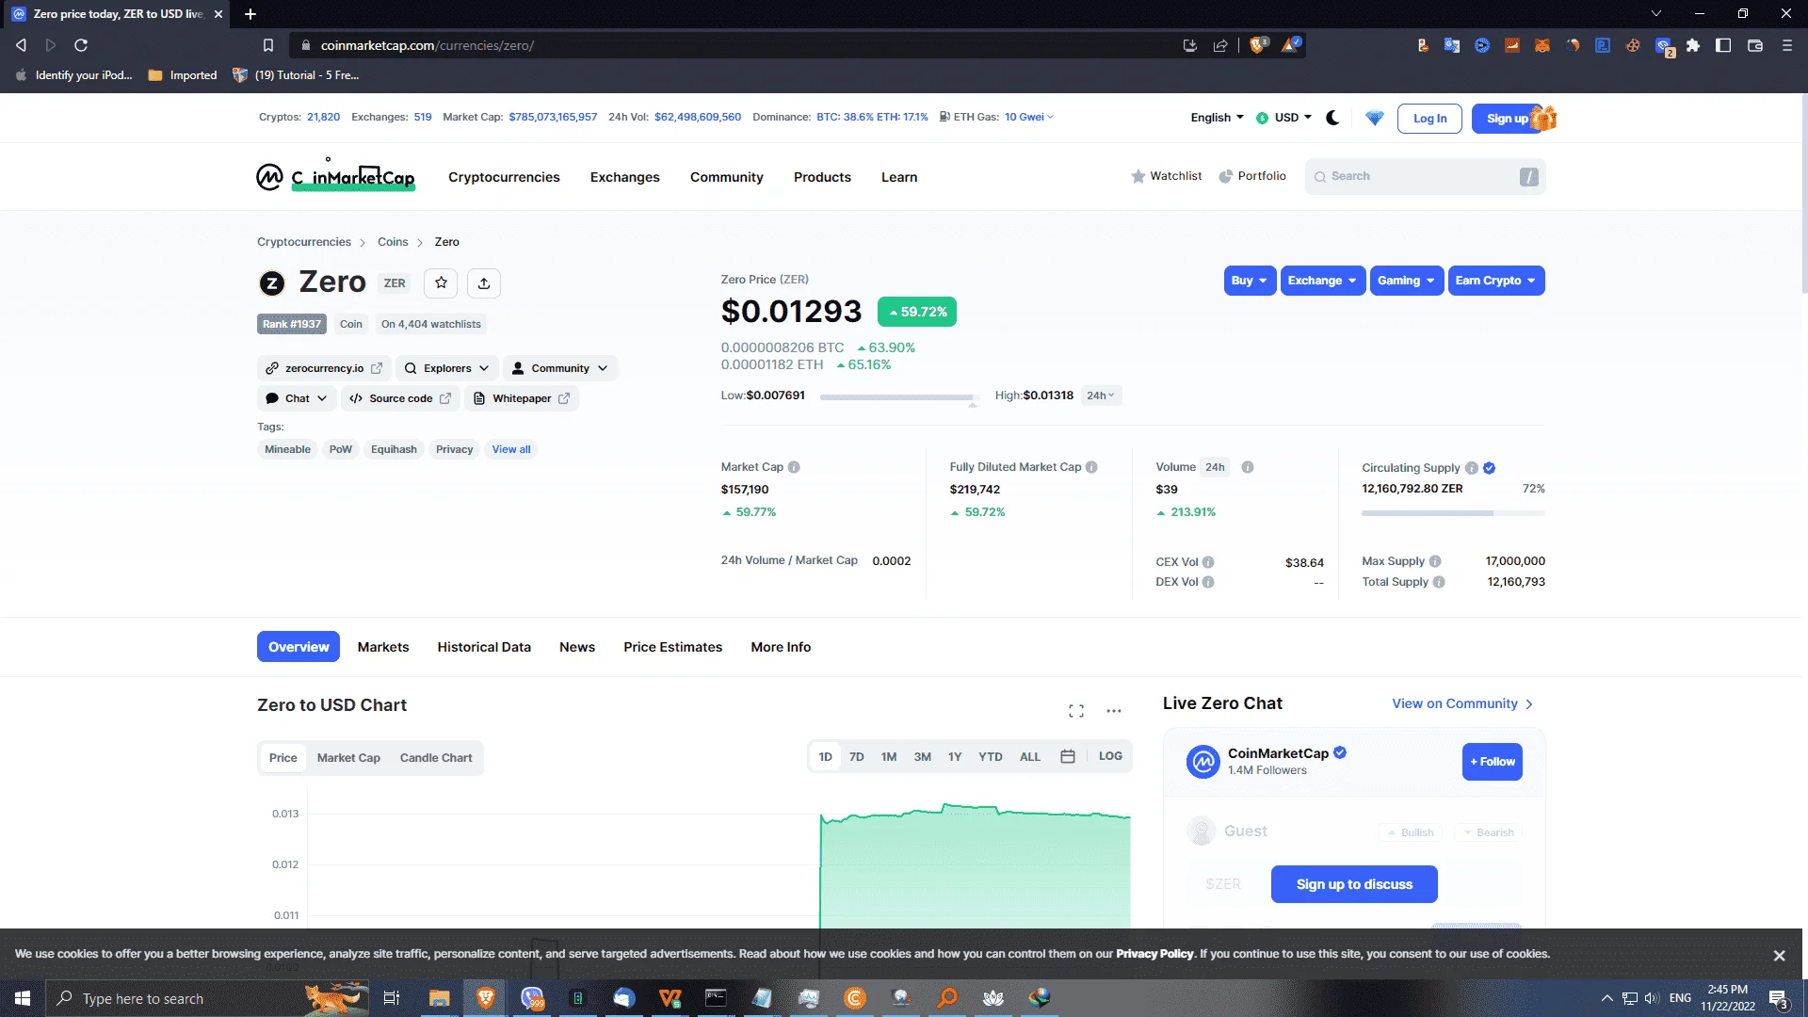Click the diamond rewards icon
1808x1017 pixels.
1375,118
